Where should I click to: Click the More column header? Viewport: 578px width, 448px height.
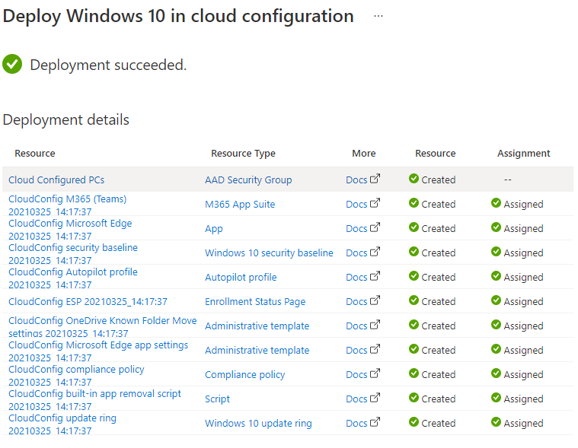pos(364,153)
